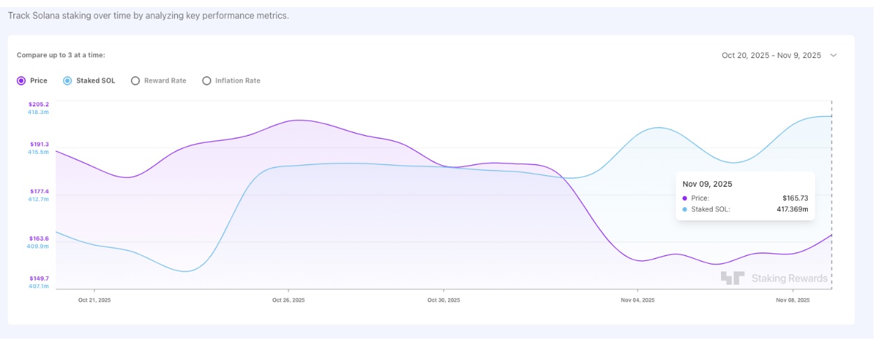Click the Oct 30, 2025 axis label
This screenshot has width=875, height=340.
[444, 300]
